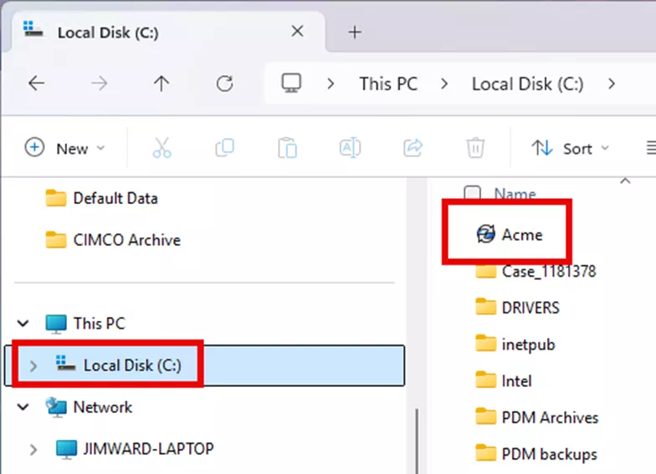Click Local Disk (C:) breadcrumb in address bar
Viewport: 656px width, 474px height.
(527, 84)
